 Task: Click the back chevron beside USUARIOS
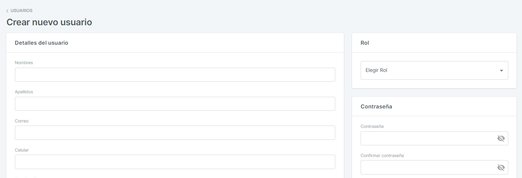click(7, 11)
